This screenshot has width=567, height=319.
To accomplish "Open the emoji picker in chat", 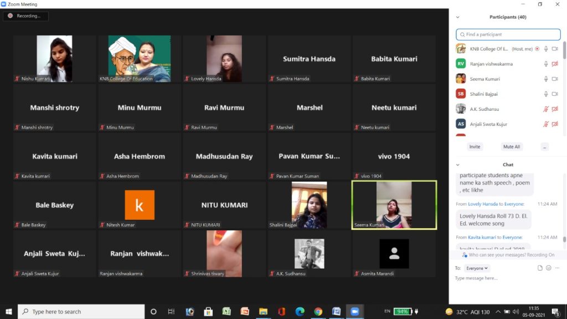I will [x=548, y=268].
